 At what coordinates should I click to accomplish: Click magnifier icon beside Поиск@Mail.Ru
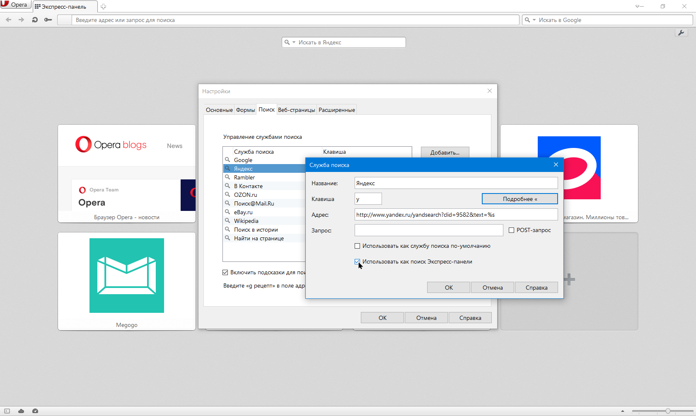227,203
